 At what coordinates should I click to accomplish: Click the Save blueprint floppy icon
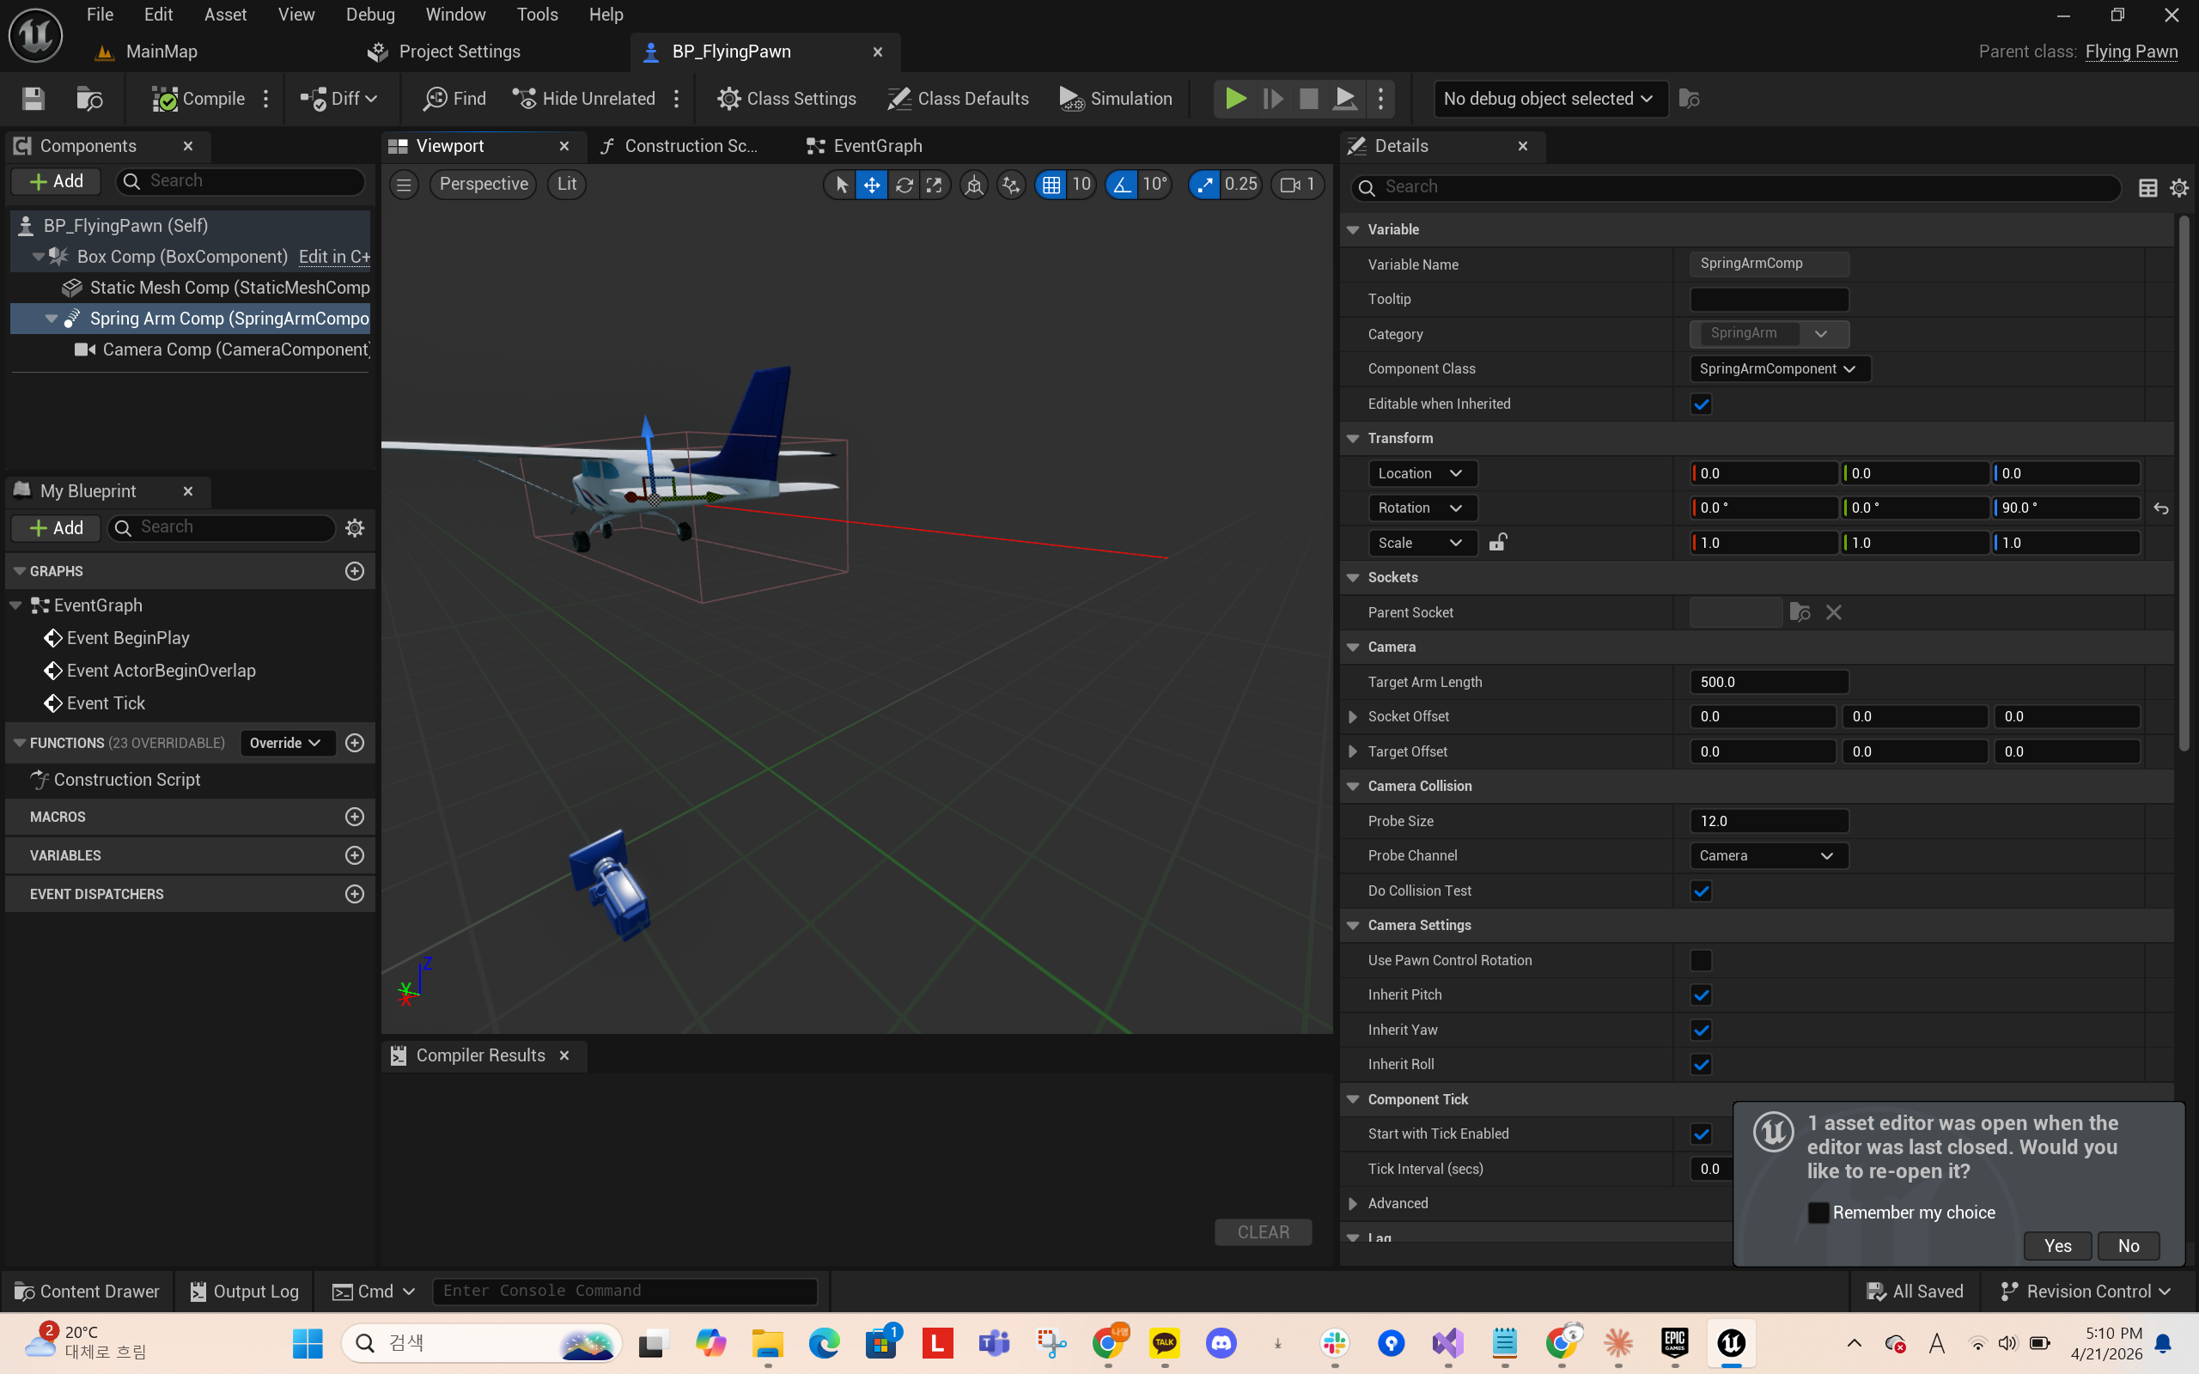pos(34,98)
